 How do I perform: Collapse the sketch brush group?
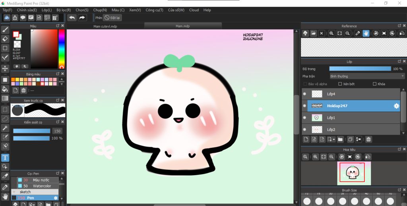(14, 192)
